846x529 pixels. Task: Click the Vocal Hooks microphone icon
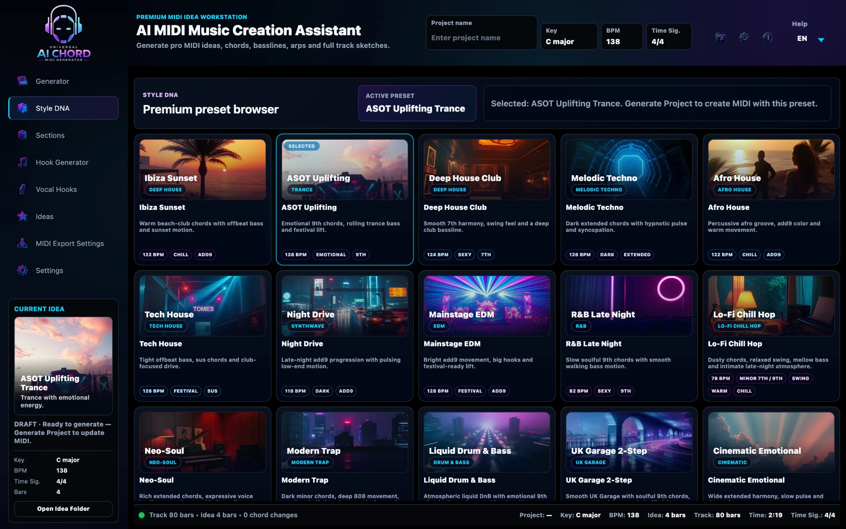pyautogui.click(x=22, y=189)
